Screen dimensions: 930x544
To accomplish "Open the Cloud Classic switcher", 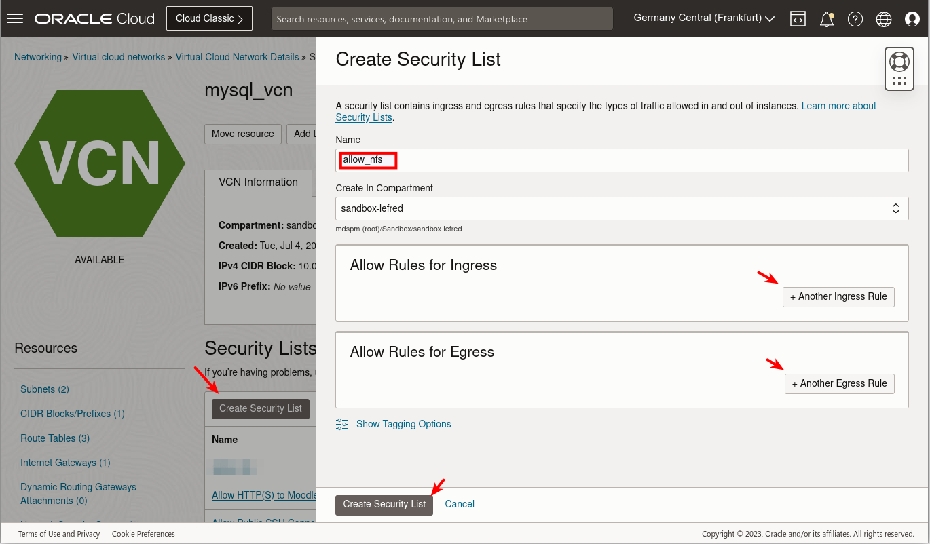I will (x=209, y=18).
